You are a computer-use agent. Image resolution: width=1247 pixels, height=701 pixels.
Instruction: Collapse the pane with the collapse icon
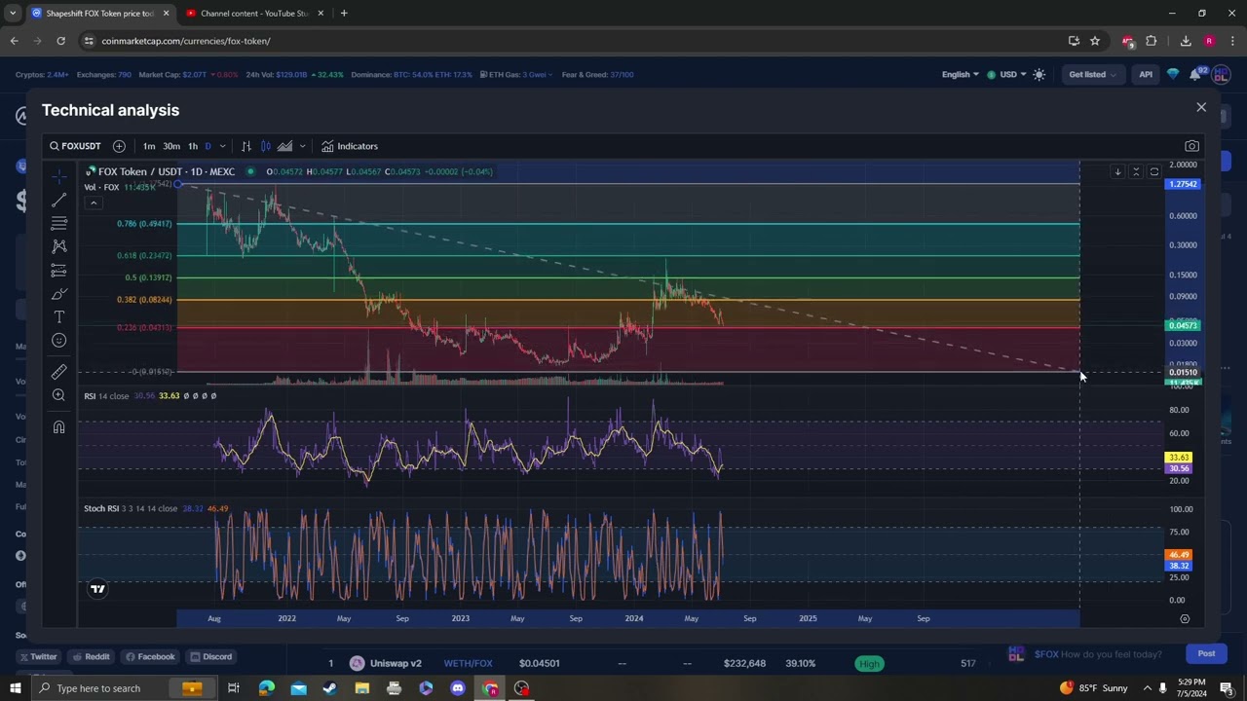1136,172
